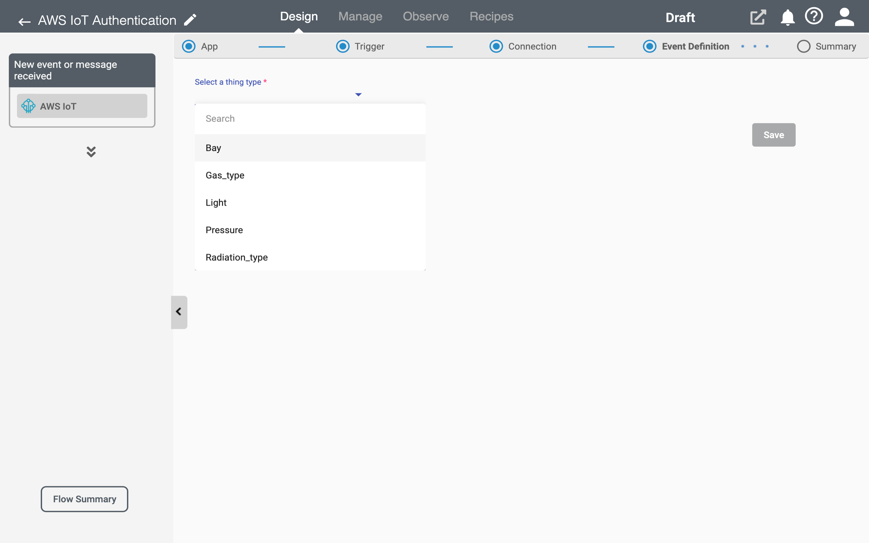Click the Search input field in dropdown
The image size is (869, 543).
pyautogui.click(x=310, y=118)
